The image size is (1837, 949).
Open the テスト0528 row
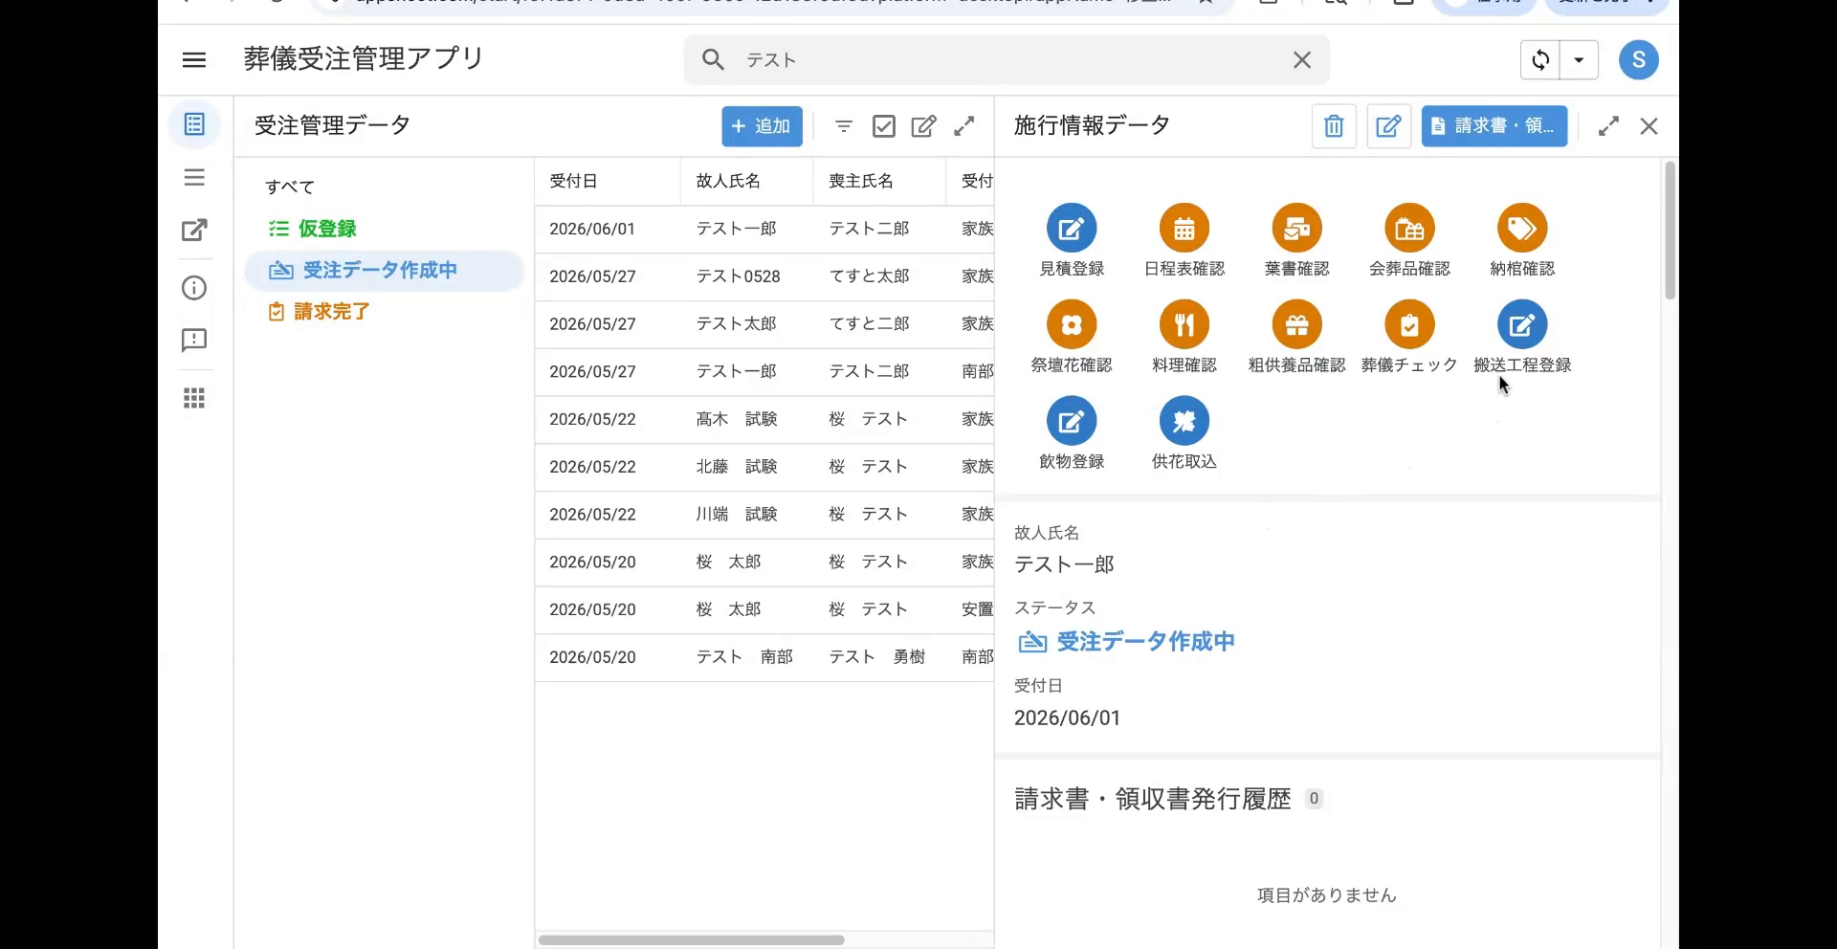(x=764, y=276)
